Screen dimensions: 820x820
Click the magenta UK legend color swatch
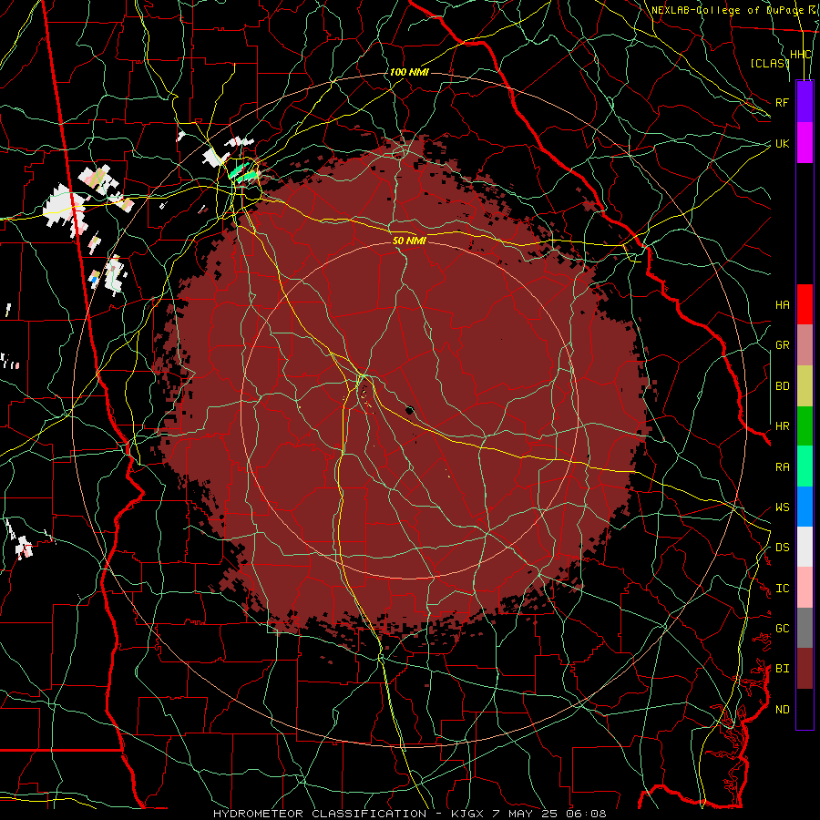coord(805,143)
